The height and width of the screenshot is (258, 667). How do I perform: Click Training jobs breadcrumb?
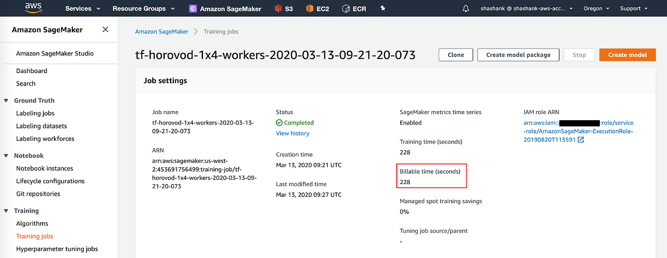[221, 31]
